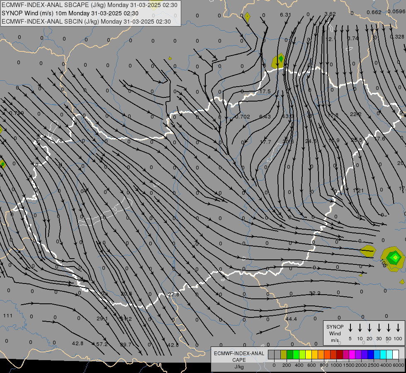
Task: Click the map value 0.662
Action: (x=374, y=12)
